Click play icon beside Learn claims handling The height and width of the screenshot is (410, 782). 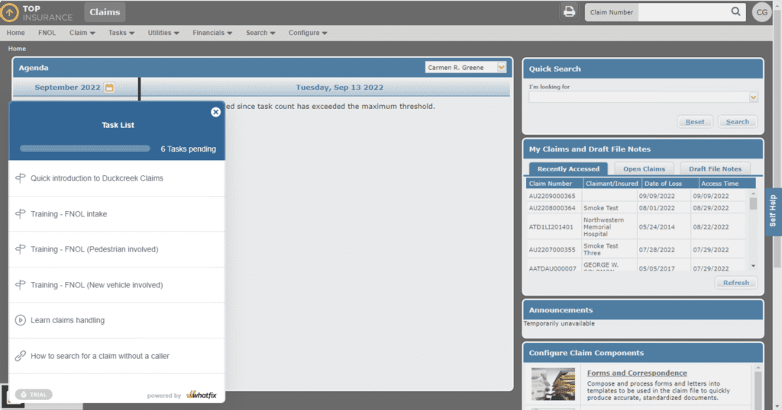20,320
